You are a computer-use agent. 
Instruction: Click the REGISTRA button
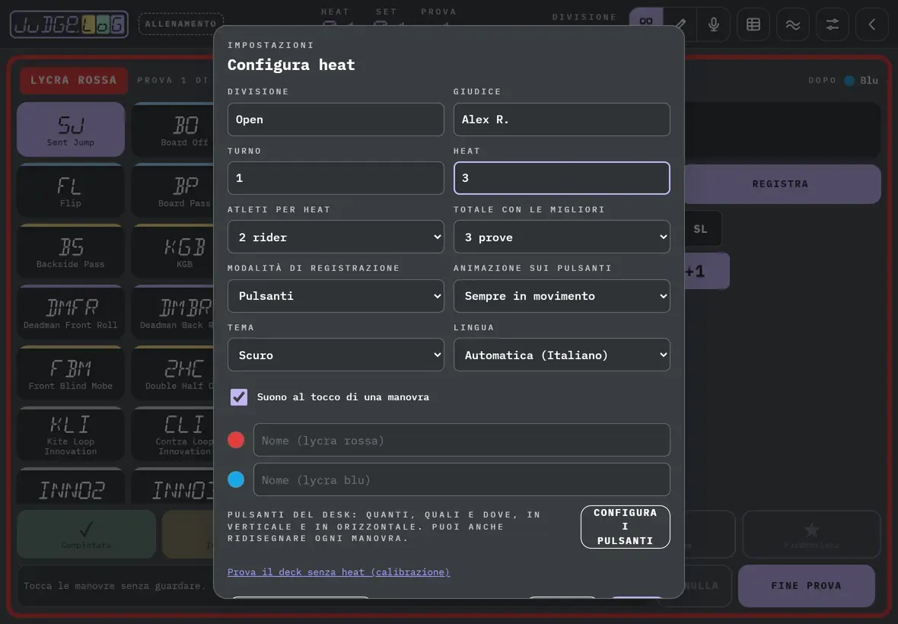coord(782,183)
